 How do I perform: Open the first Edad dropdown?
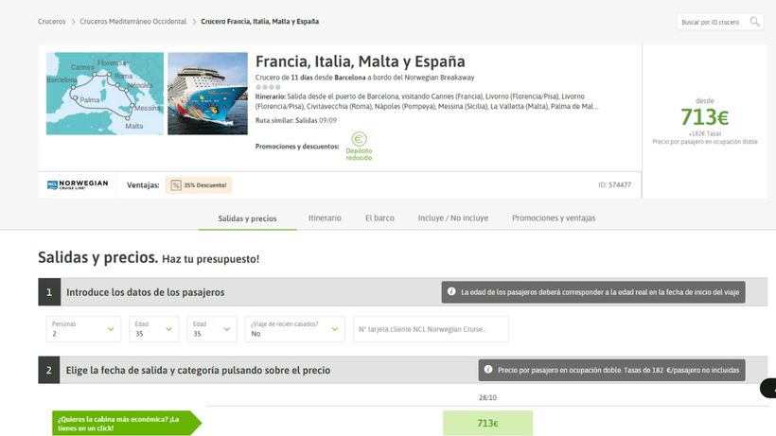tap(154, 329)
